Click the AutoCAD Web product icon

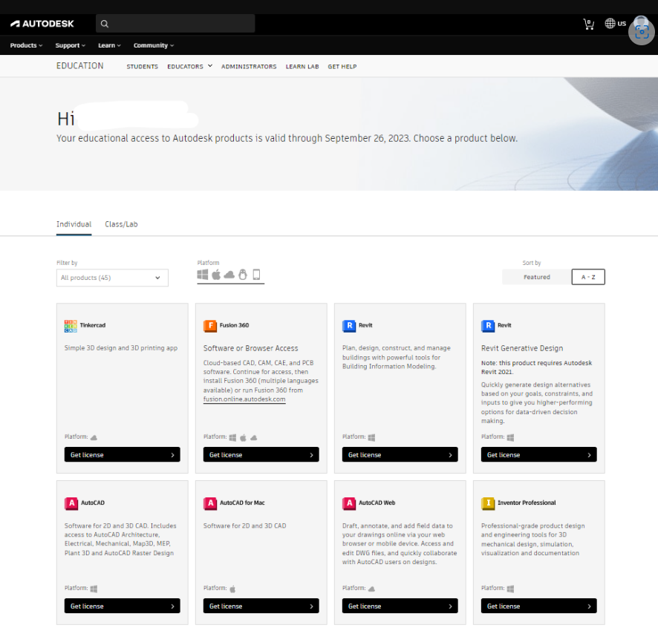click(x=349, y=503)
